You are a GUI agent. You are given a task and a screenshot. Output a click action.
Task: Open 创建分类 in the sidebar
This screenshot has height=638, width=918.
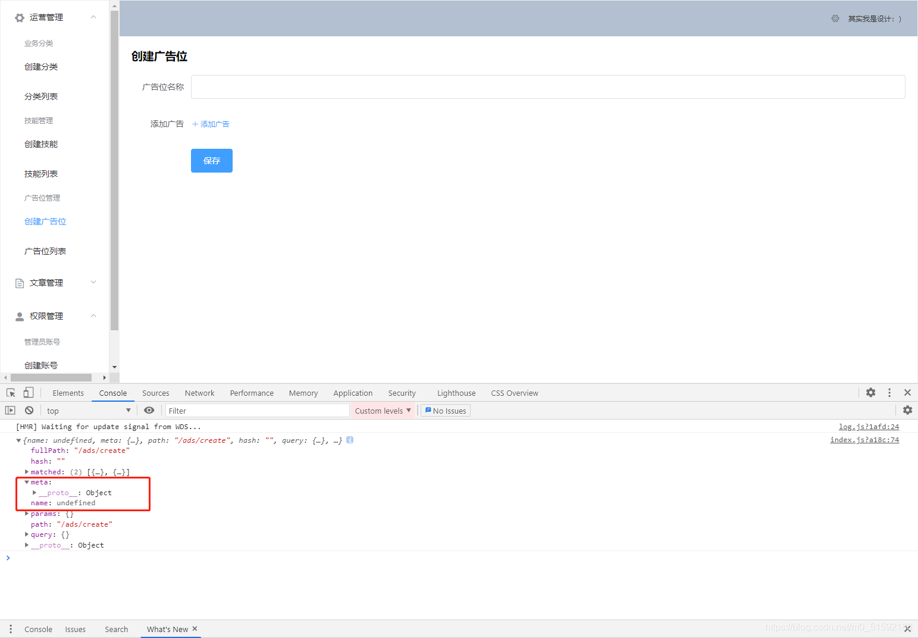click(x=41, y=67)
